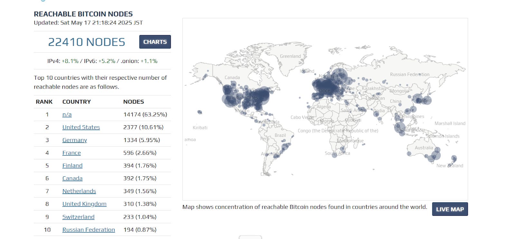Open the France country link
This screenshot has height=239, width=515.
tap(71, 153)
